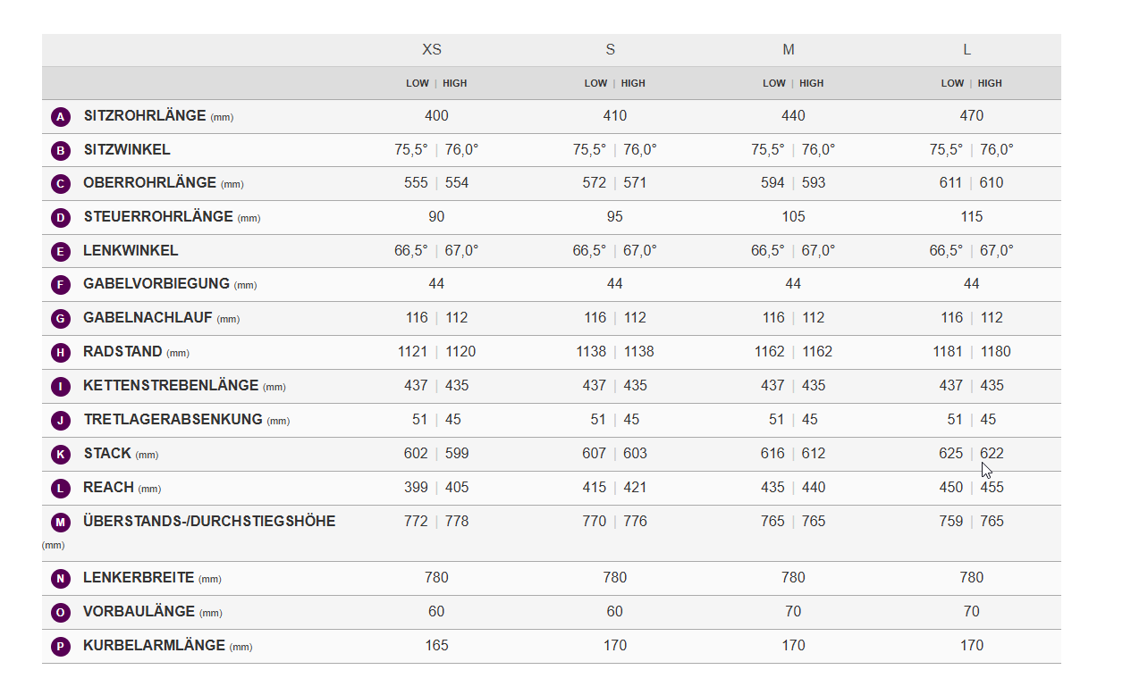Select the K badge for Stack
This screenshot has width=1131, height=695.
click(61, 455)
